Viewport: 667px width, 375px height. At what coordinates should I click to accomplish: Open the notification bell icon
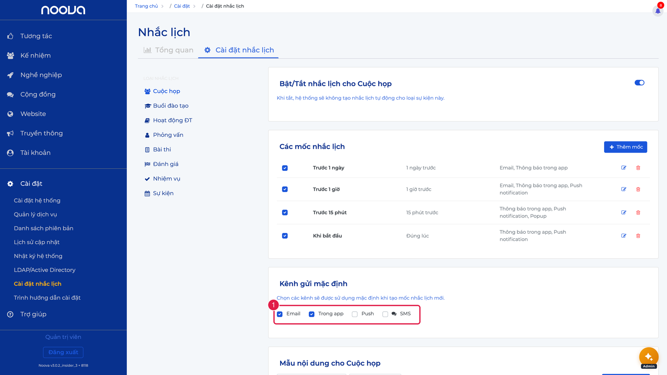[658, 11]
